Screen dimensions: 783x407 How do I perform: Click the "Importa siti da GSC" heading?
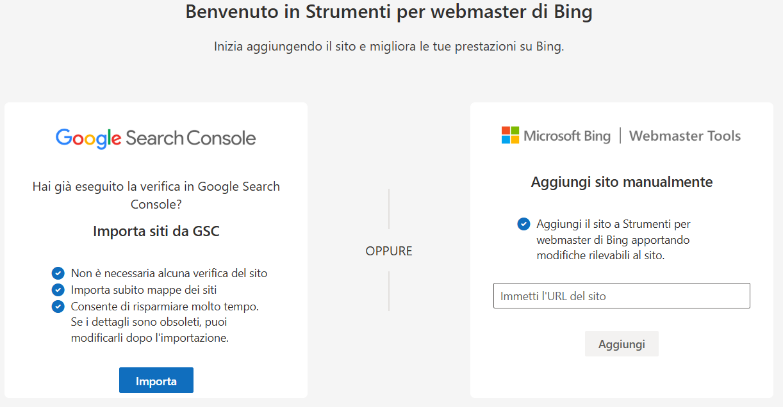(x=156, y=231)
